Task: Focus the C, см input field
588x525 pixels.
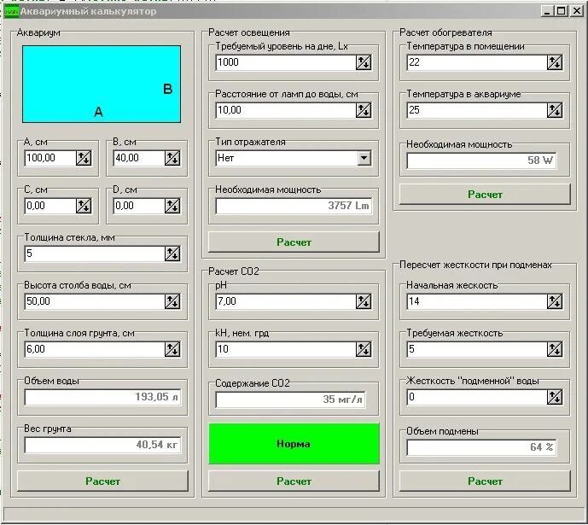Action: 50,206
